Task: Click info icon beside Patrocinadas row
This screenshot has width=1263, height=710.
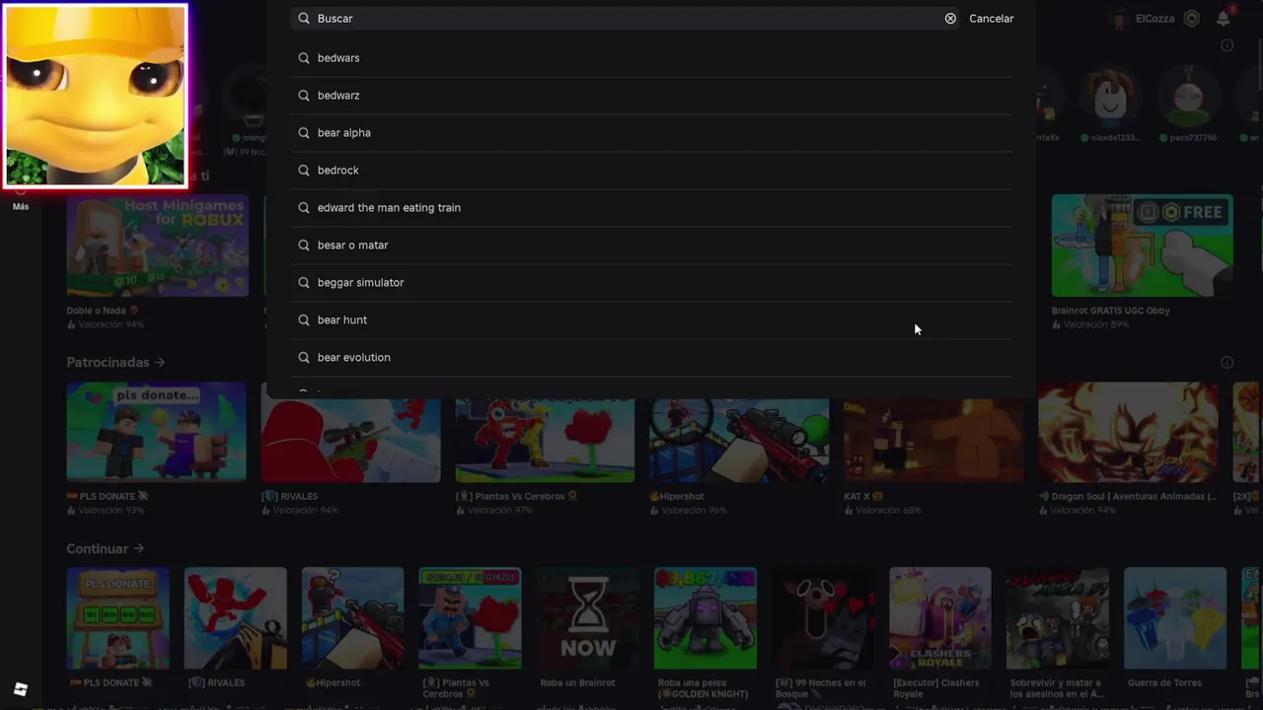Action: click(1226, 363)
